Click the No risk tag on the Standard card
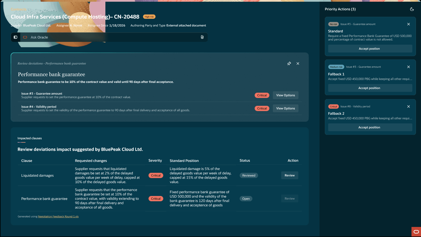421x237 pixels. (334, 24)
